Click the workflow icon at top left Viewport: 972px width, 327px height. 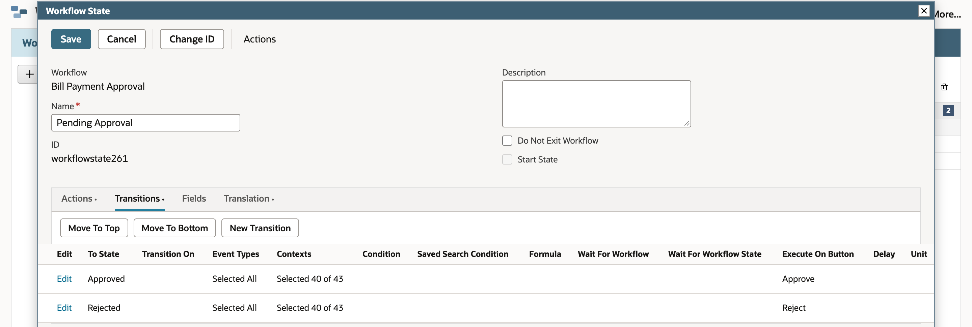click(x=19, y=12)
